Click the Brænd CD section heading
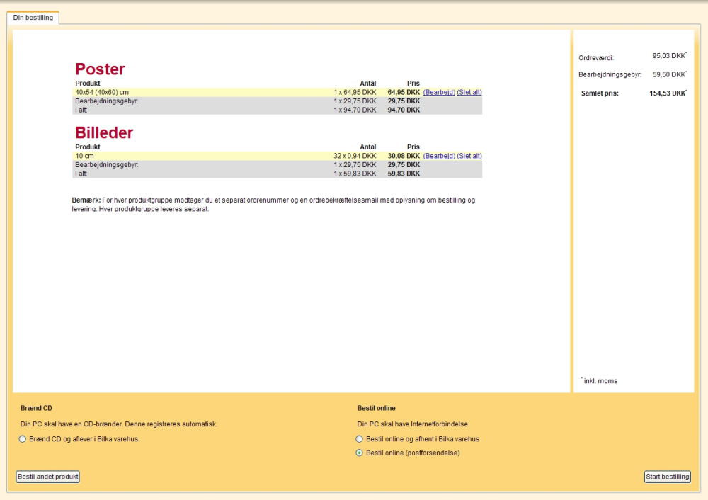The height and width of the screenshot is (500, 708). click(36, 409)
